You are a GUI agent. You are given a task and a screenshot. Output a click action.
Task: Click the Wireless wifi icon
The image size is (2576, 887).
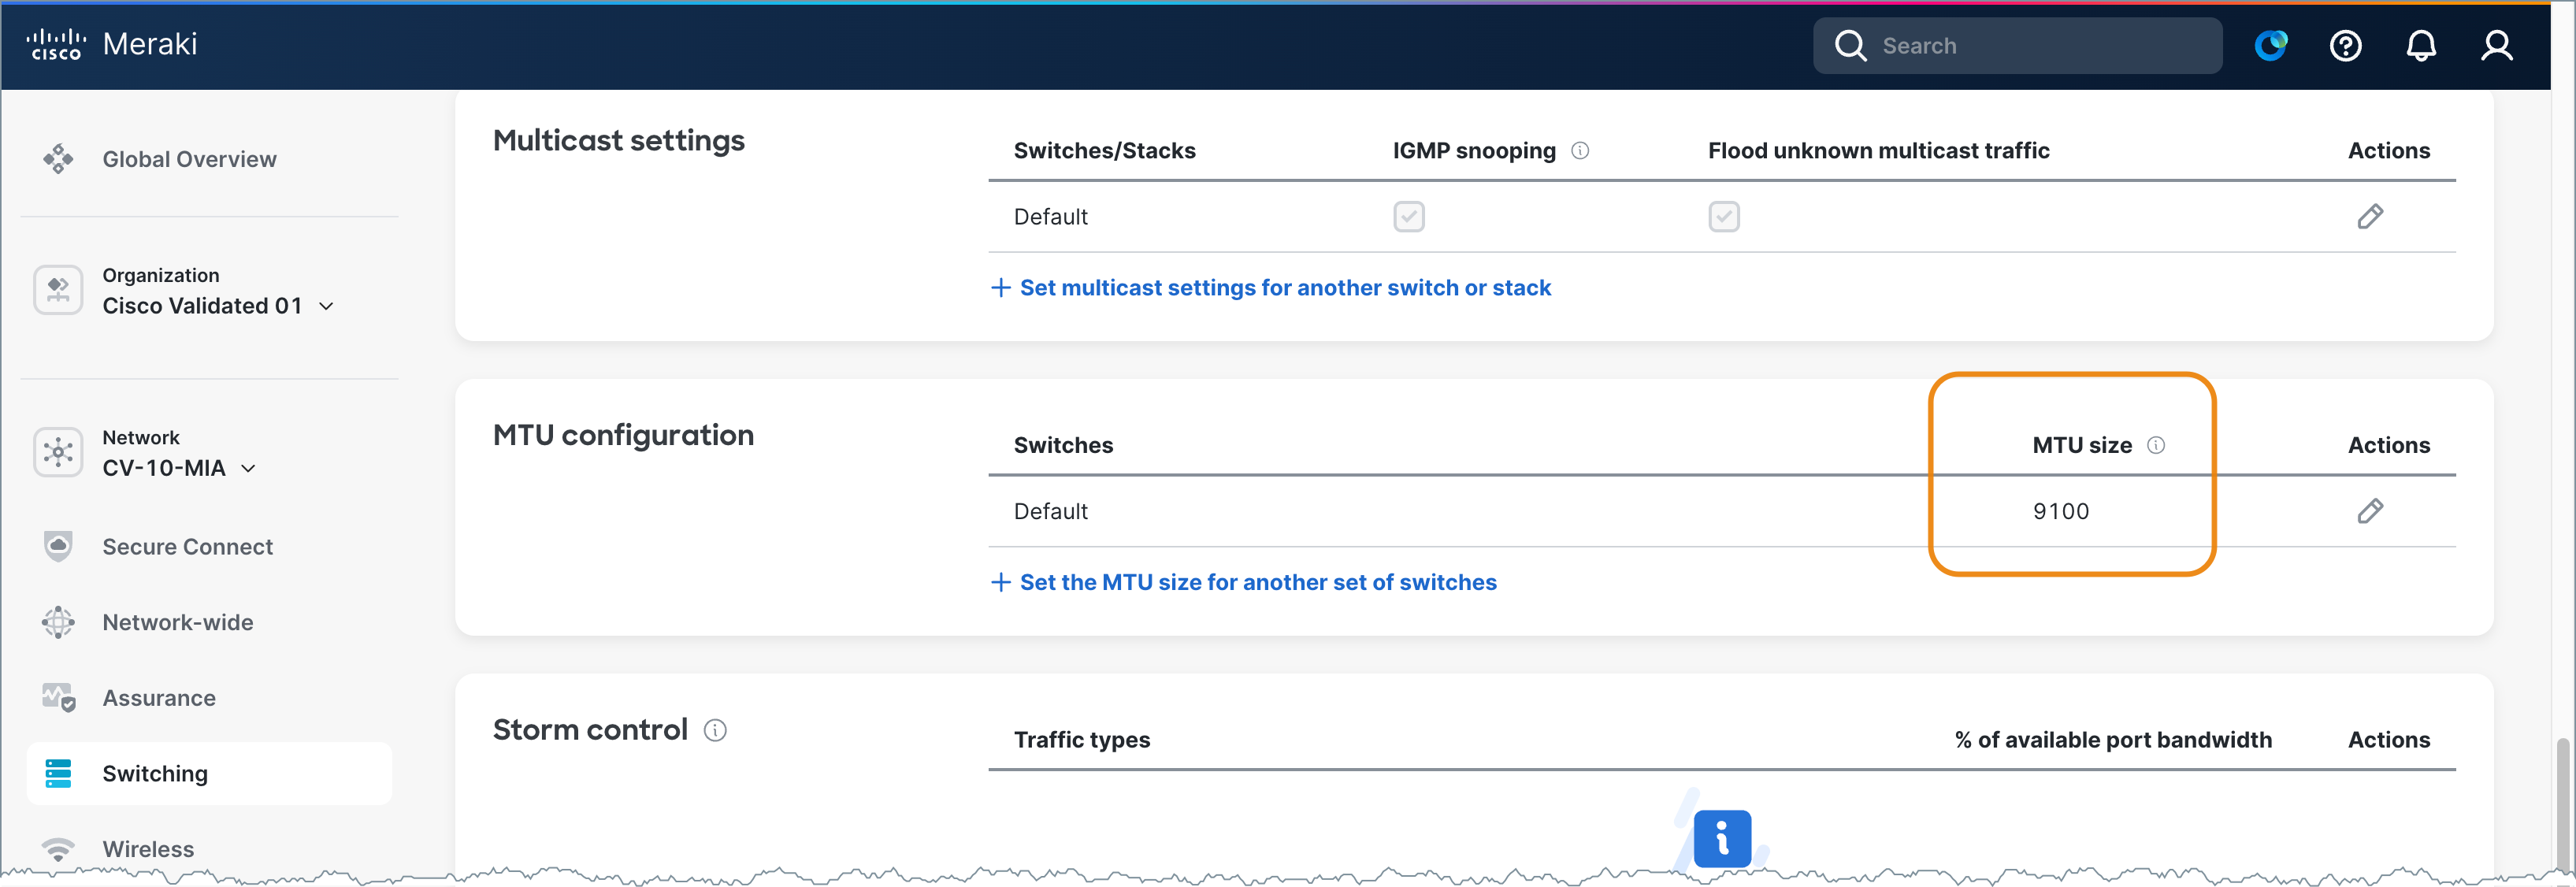tap(58, 849)
